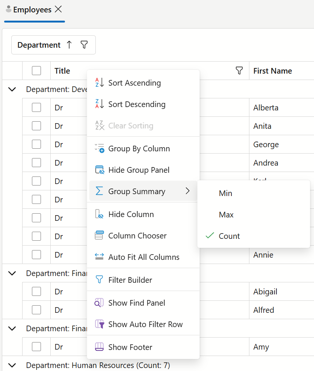Click the Department group panel chip

coord(53,45)
